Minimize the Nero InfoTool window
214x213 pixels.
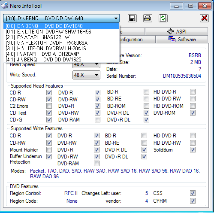[x=176, y=6]
